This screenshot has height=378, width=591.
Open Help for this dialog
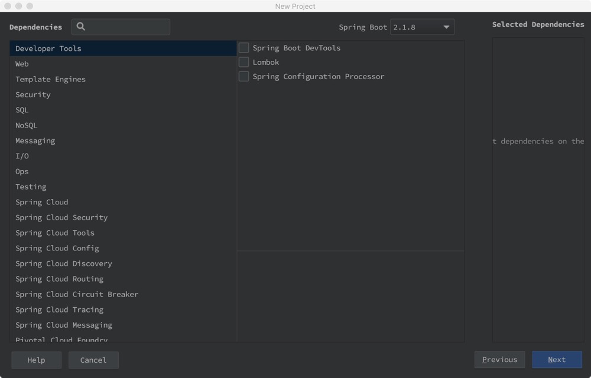36,360
